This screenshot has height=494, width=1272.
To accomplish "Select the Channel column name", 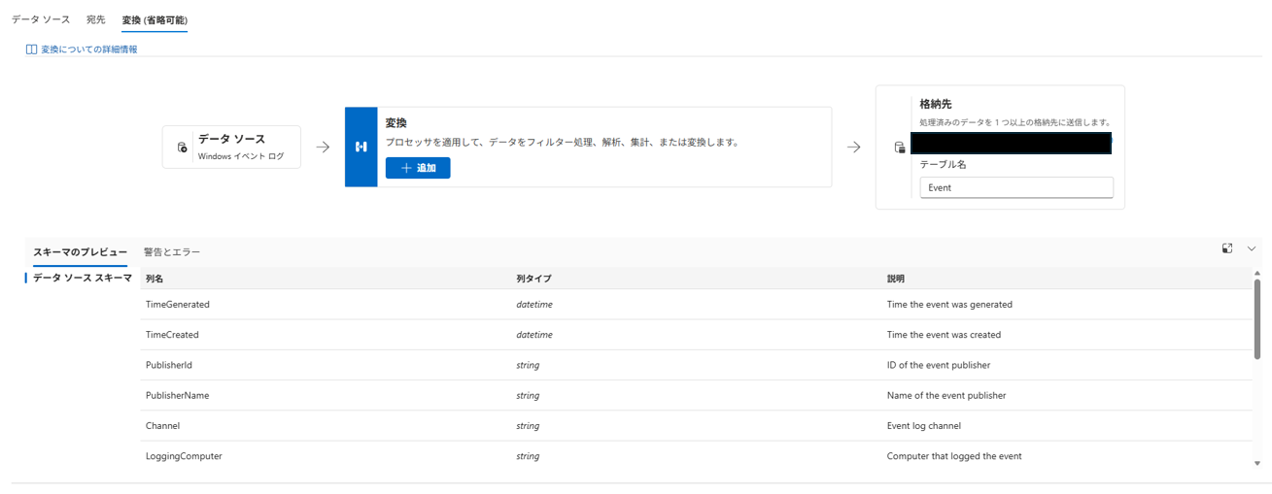I will 162,425.
